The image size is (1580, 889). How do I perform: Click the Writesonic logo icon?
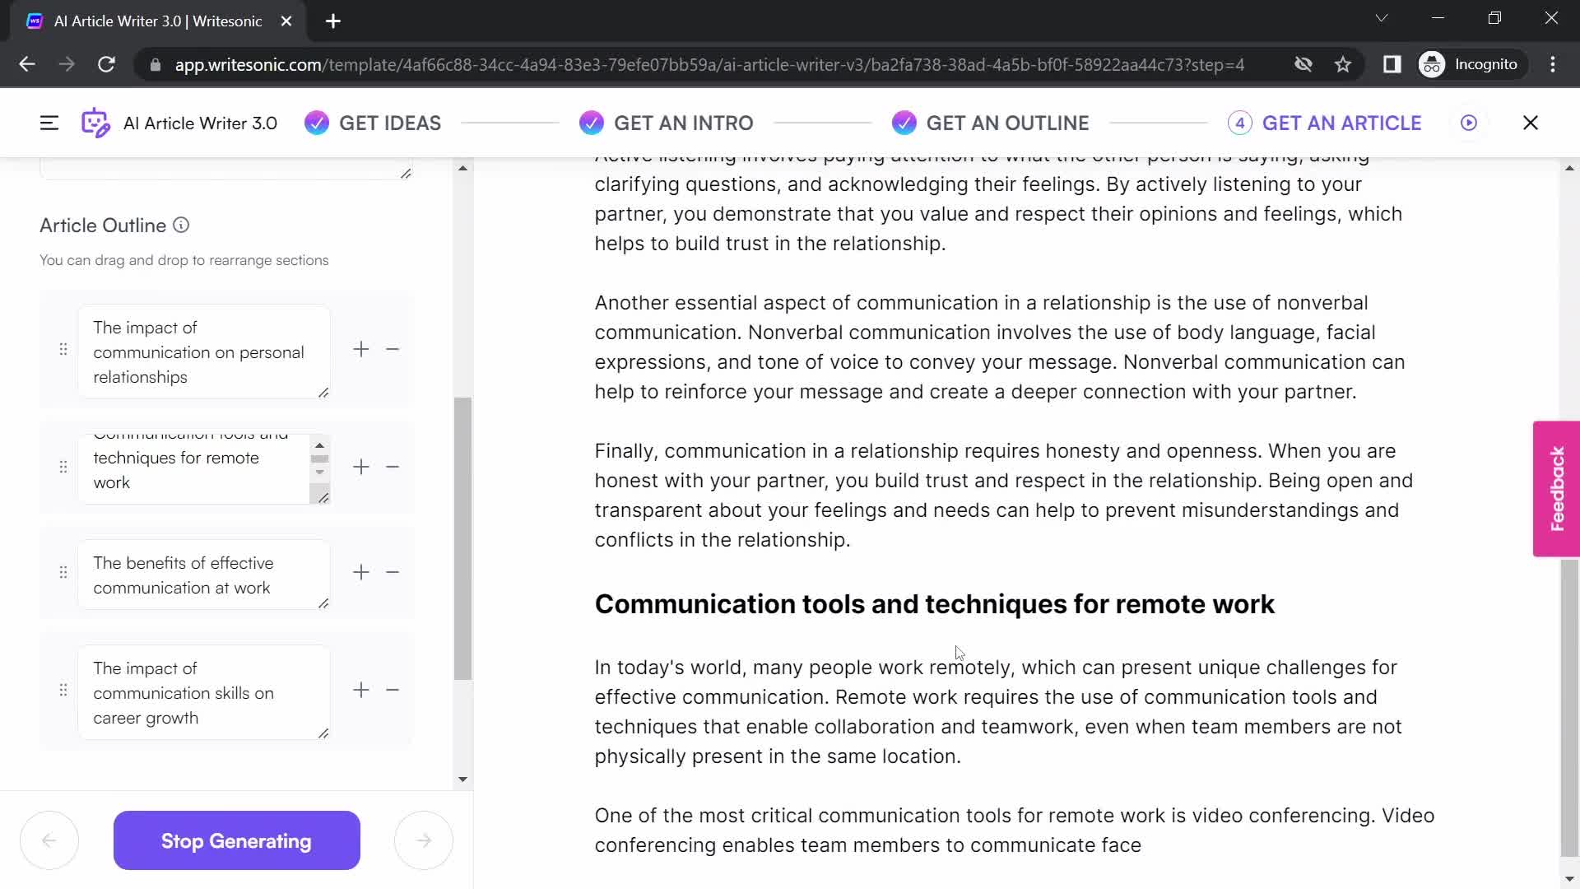coord(95,123)
